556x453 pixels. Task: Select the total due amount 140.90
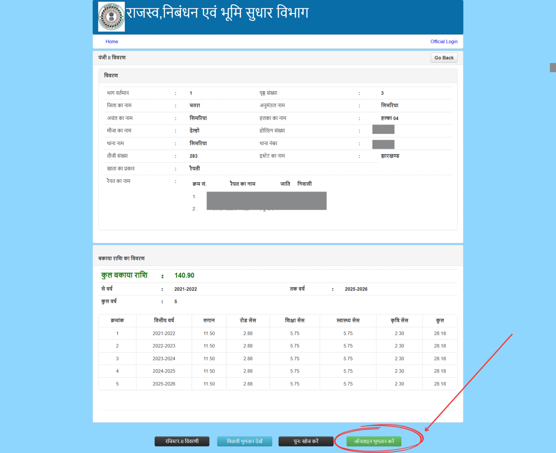(x=184, y=275)
